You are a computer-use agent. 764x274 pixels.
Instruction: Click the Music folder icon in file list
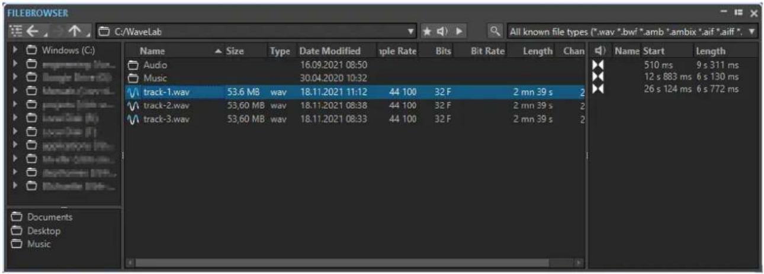[x=134, y=78]
